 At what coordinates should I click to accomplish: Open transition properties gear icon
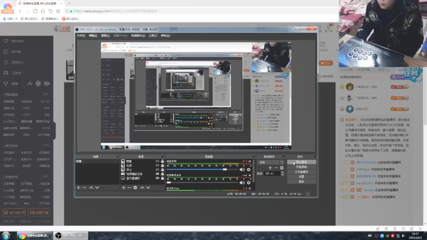point(282,168)
